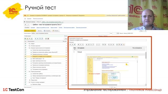Click the Сохранить button
Viewport: 168px width, 94px height.
coord(47,31)
